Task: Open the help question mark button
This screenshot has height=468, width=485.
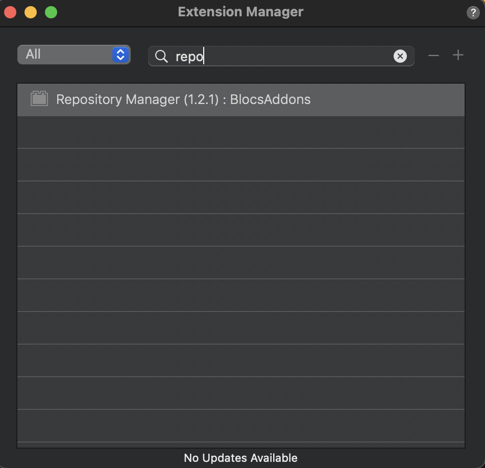Action: pyautogui.click(x=473, y=13)
